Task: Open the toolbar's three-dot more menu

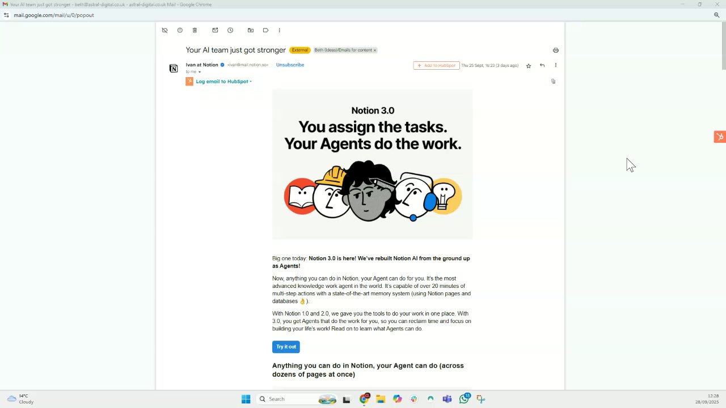Action: tap(279, 30)
